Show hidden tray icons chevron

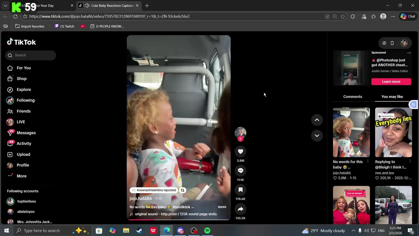pyautogui.click(x=353, y=231)
